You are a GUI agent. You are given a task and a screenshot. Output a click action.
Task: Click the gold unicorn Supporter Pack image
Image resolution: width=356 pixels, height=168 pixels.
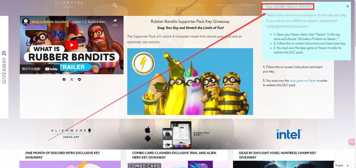(190, 81)
